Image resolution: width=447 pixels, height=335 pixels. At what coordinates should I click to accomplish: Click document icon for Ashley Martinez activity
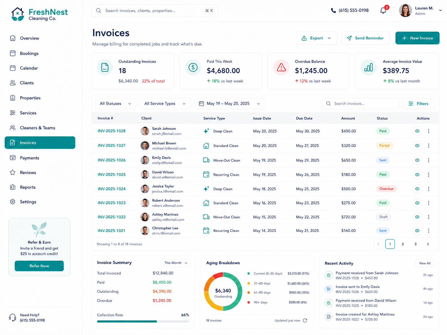[x=329, y=316]
